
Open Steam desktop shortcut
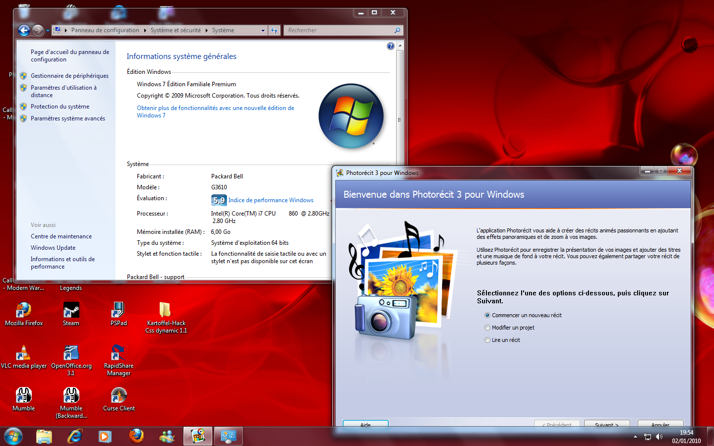(71, 314)
